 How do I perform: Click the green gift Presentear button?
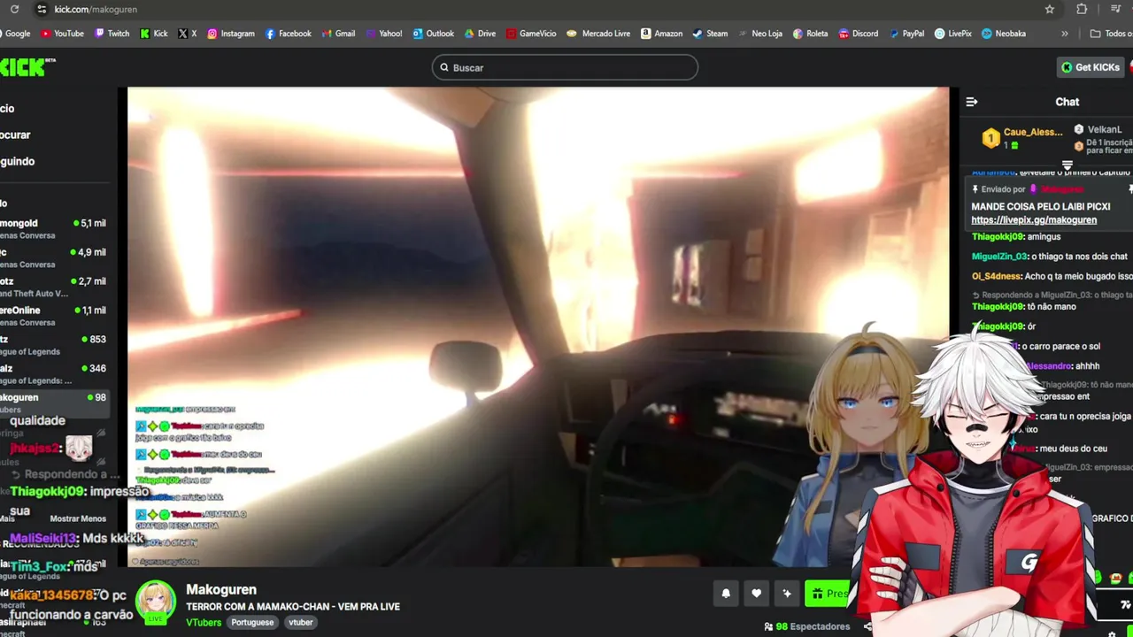[829, 594]
